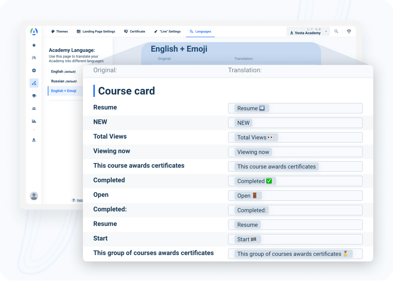Open the dashboard speedometer icon
Image resolution: width=393 pixels, height=281 pixels.
(x=34, y=58)
